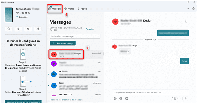
Task: Click the Wi-Fi status icon
Action: [17, 13]
